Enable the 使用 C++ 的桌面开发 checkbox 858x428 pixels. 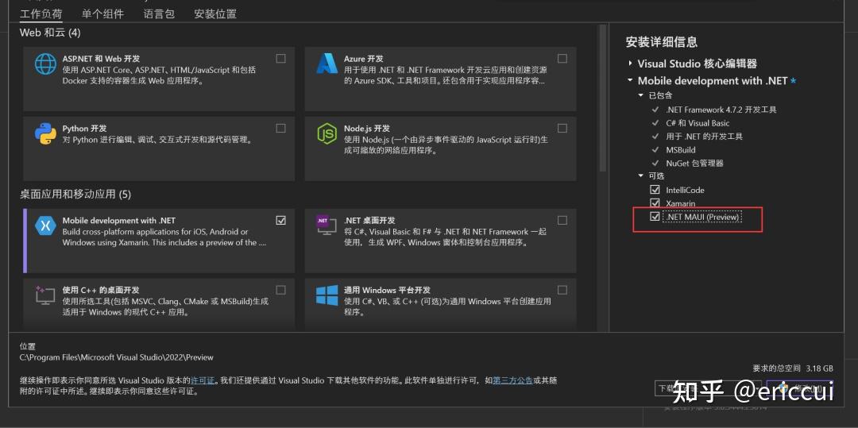click(x=280, y=290)
